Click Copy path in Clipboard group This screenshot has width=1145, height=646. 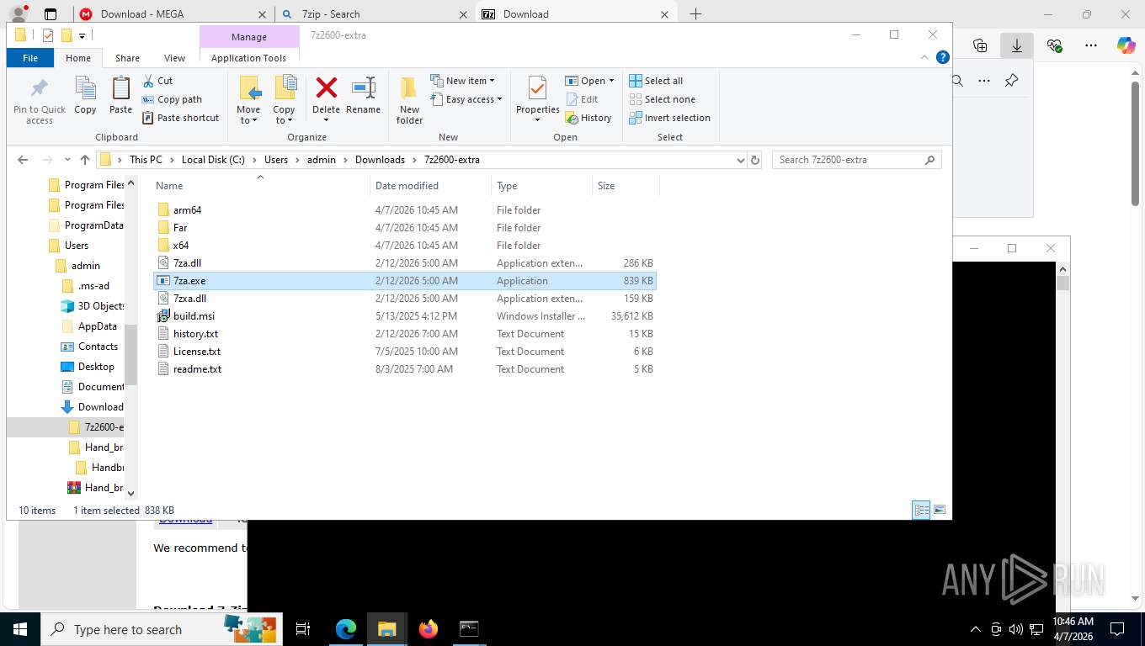pos(172,99)
